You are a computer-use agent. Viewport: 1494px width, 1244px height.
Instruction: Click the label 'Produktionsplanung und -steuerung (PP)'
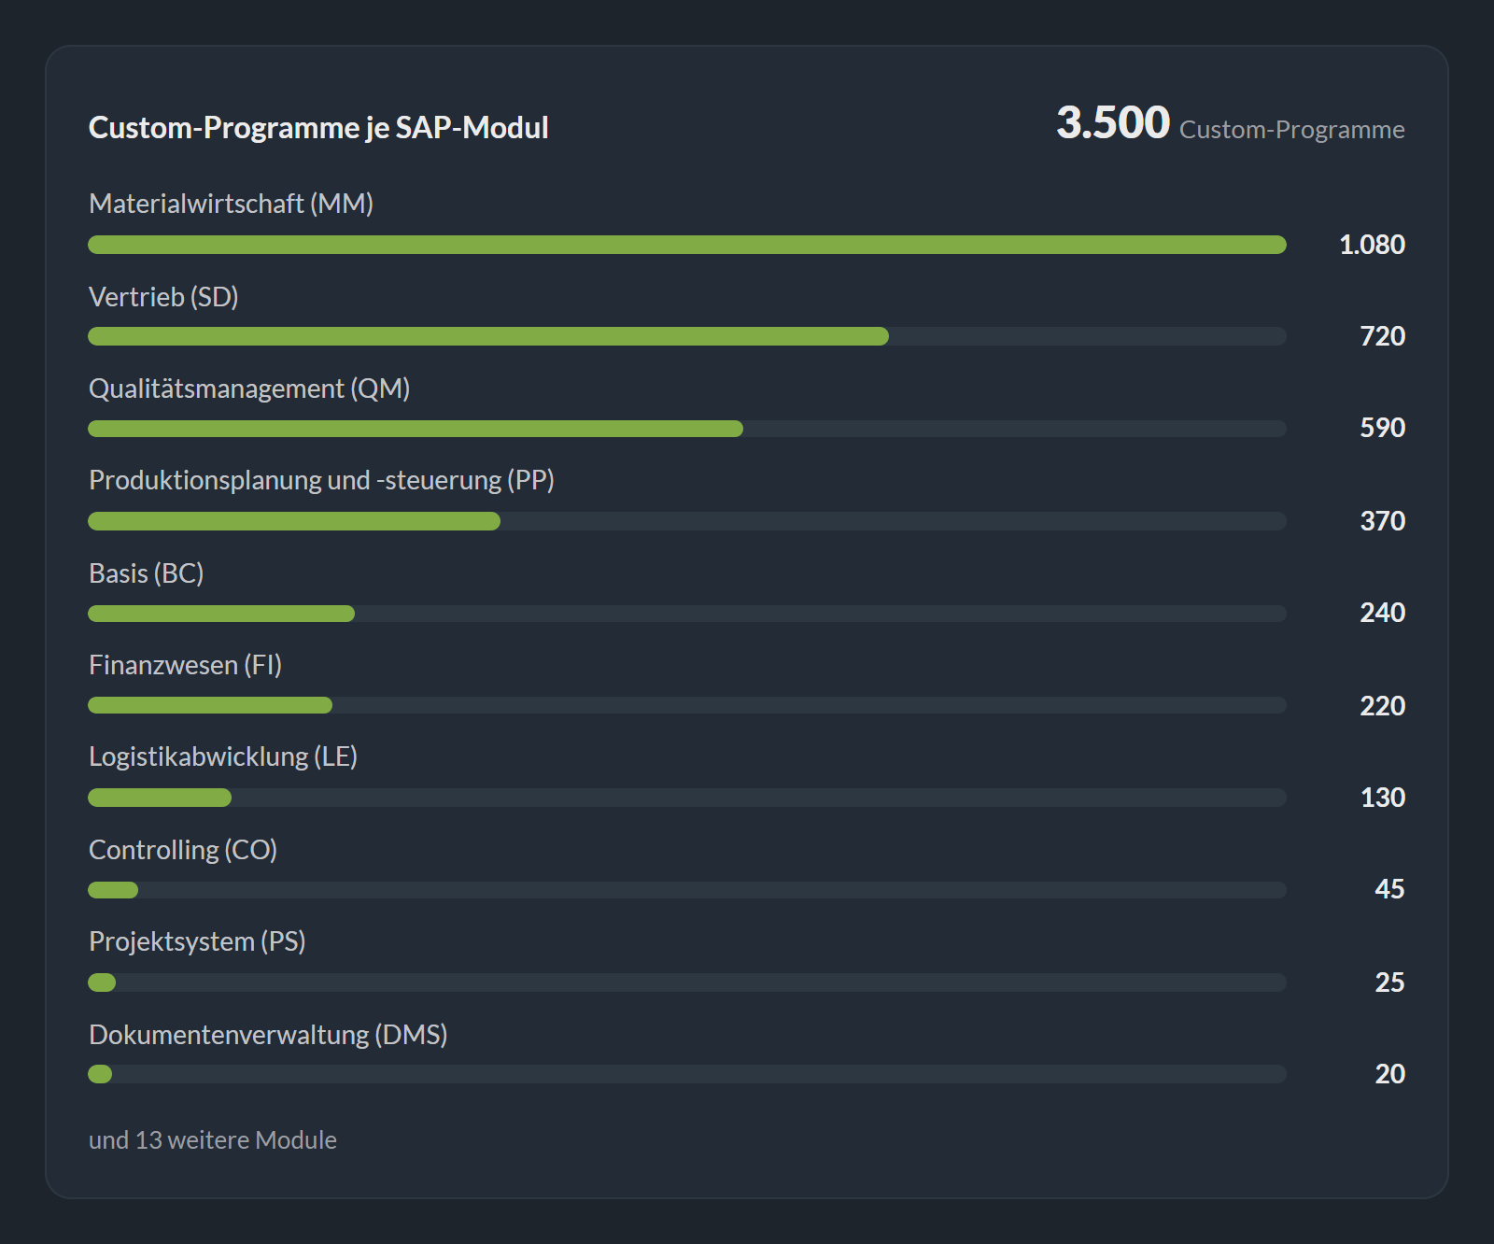(321, 480)
